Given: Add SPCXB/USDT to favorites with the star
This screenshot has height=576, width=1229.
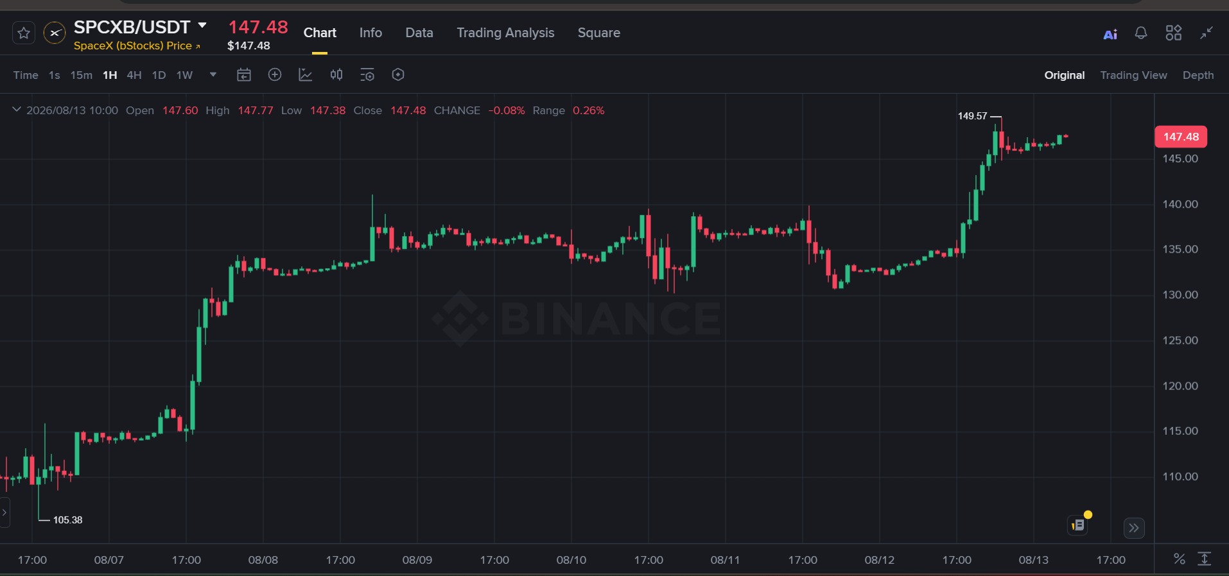Looking at the screenshot, I should tap(24, 33).
